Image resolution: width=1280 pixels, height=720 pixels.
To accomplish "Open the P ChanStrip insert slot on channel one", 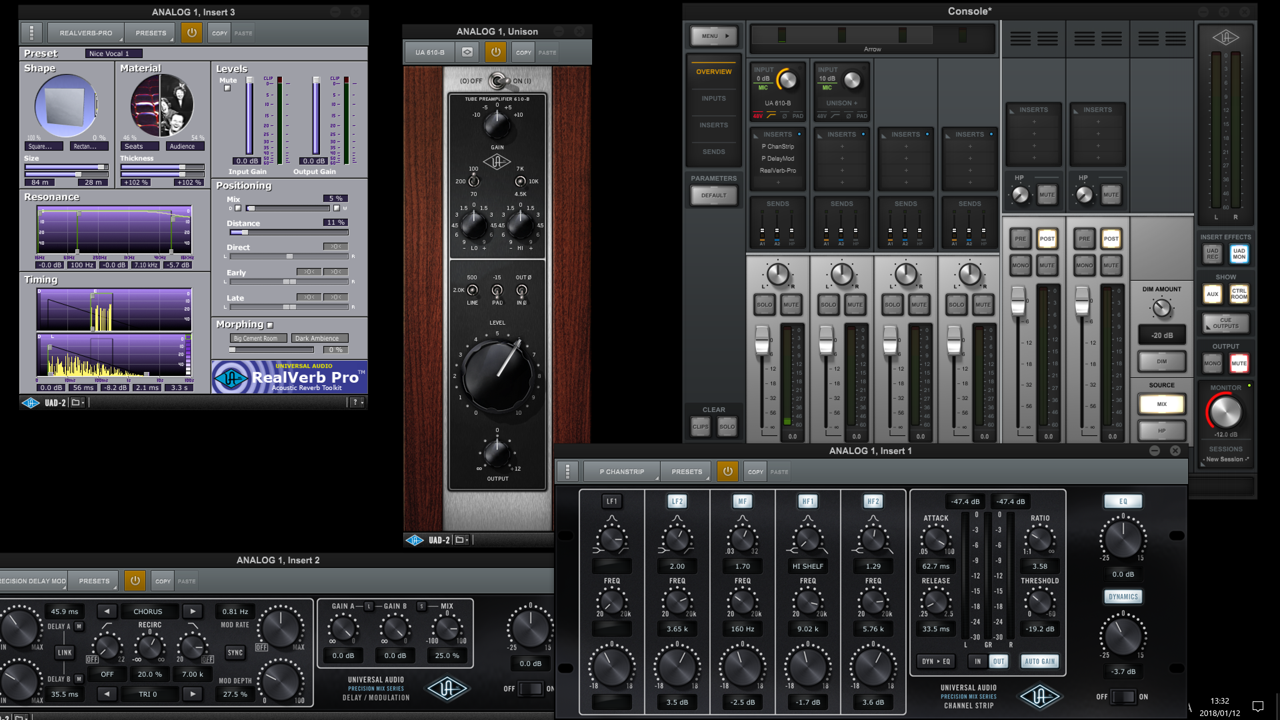I will pyautogui.click(x=778, y=147).
